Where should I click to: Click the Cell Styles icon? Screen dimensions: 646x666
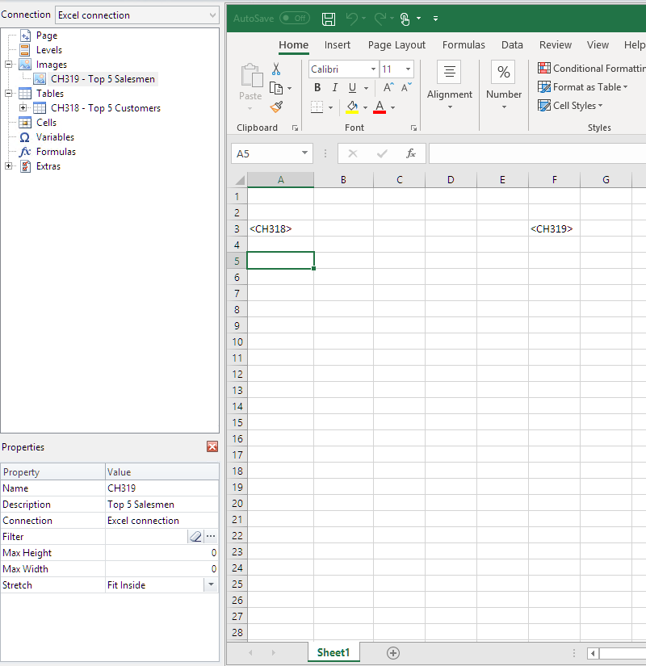coord(543,105)
